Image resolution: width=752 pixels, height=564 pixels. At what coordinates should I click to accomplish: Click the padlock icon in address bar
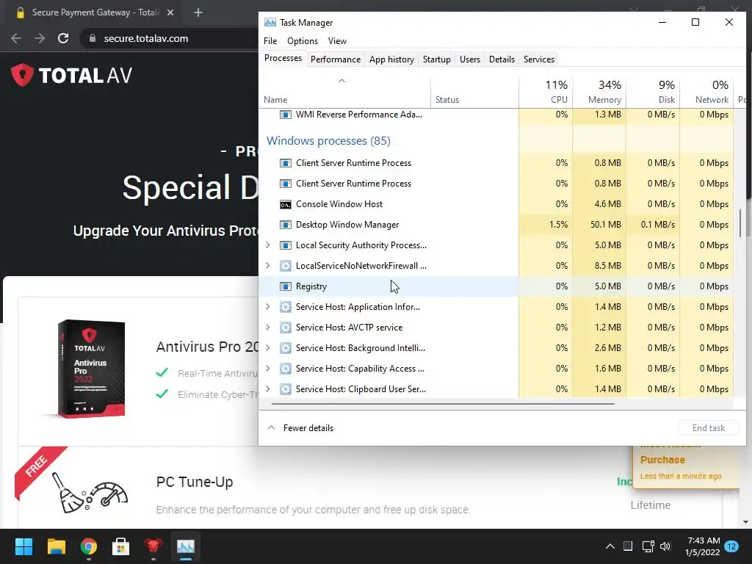click(x=93, y=38)
